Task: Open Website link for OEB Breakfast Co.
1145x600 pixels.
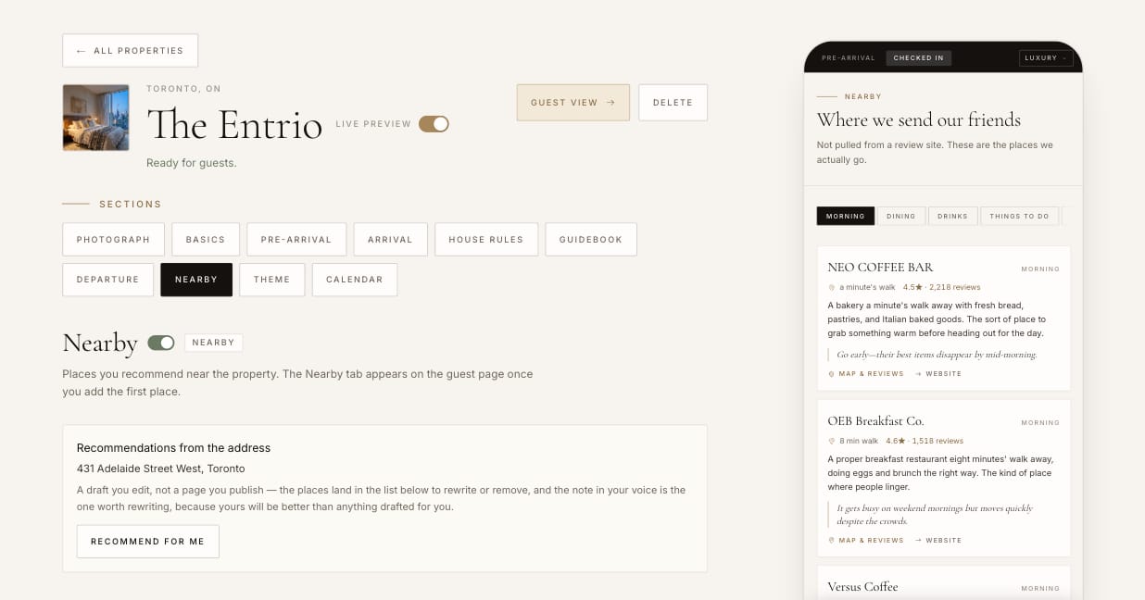Action: 937,540
